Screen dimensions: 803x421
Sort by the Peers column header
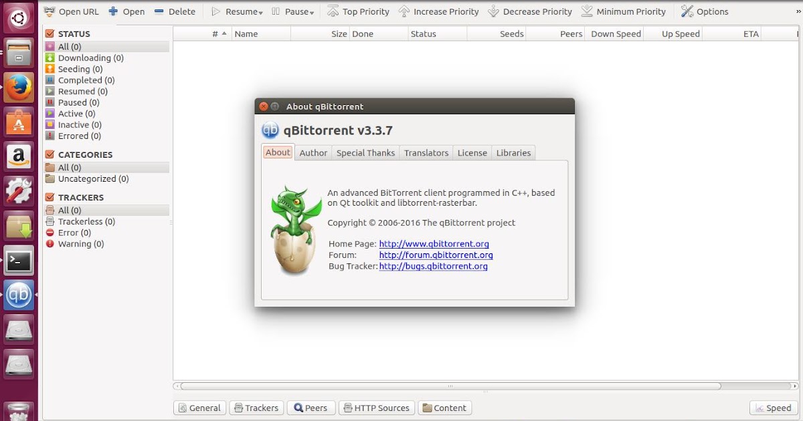tap(555, 33)
